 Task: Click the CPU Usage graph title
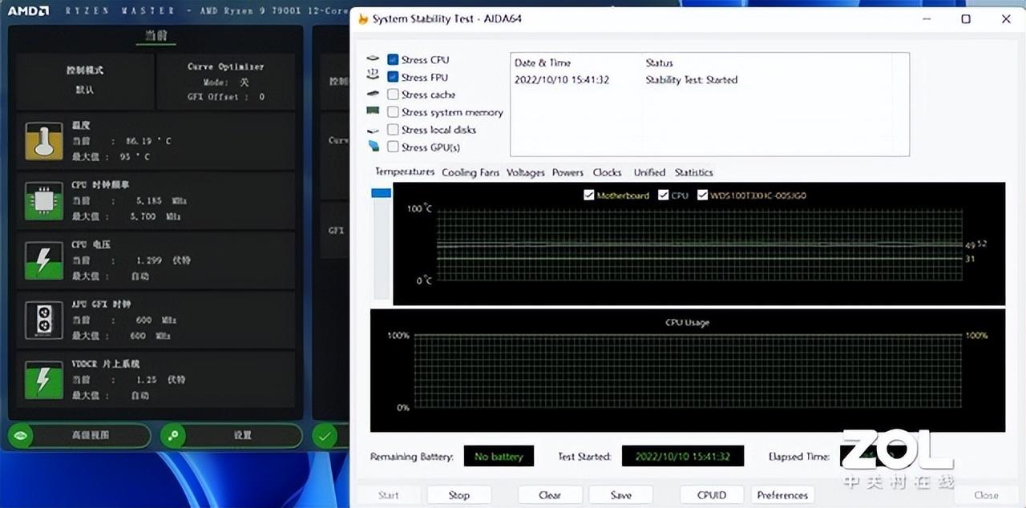pos(687,322)
